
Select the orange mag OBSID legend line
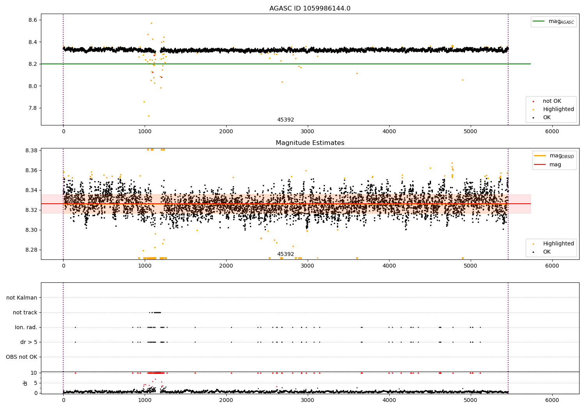[x=540, y=156]
